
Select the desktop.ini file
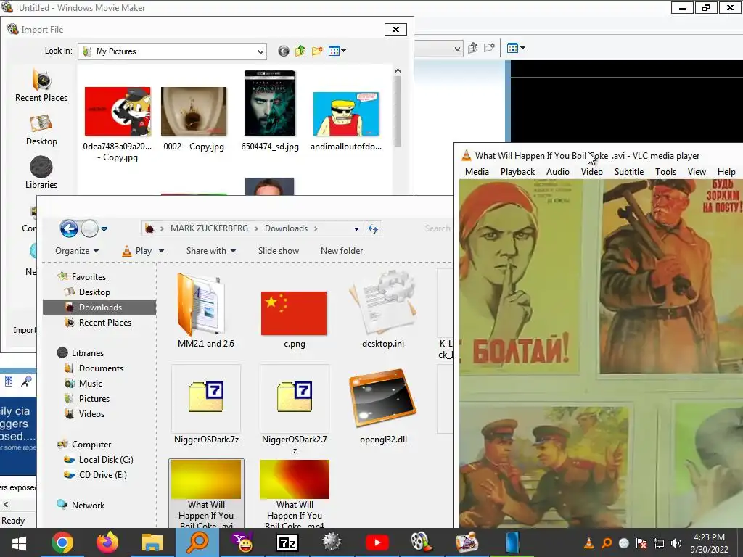click(x=383, y=310)
